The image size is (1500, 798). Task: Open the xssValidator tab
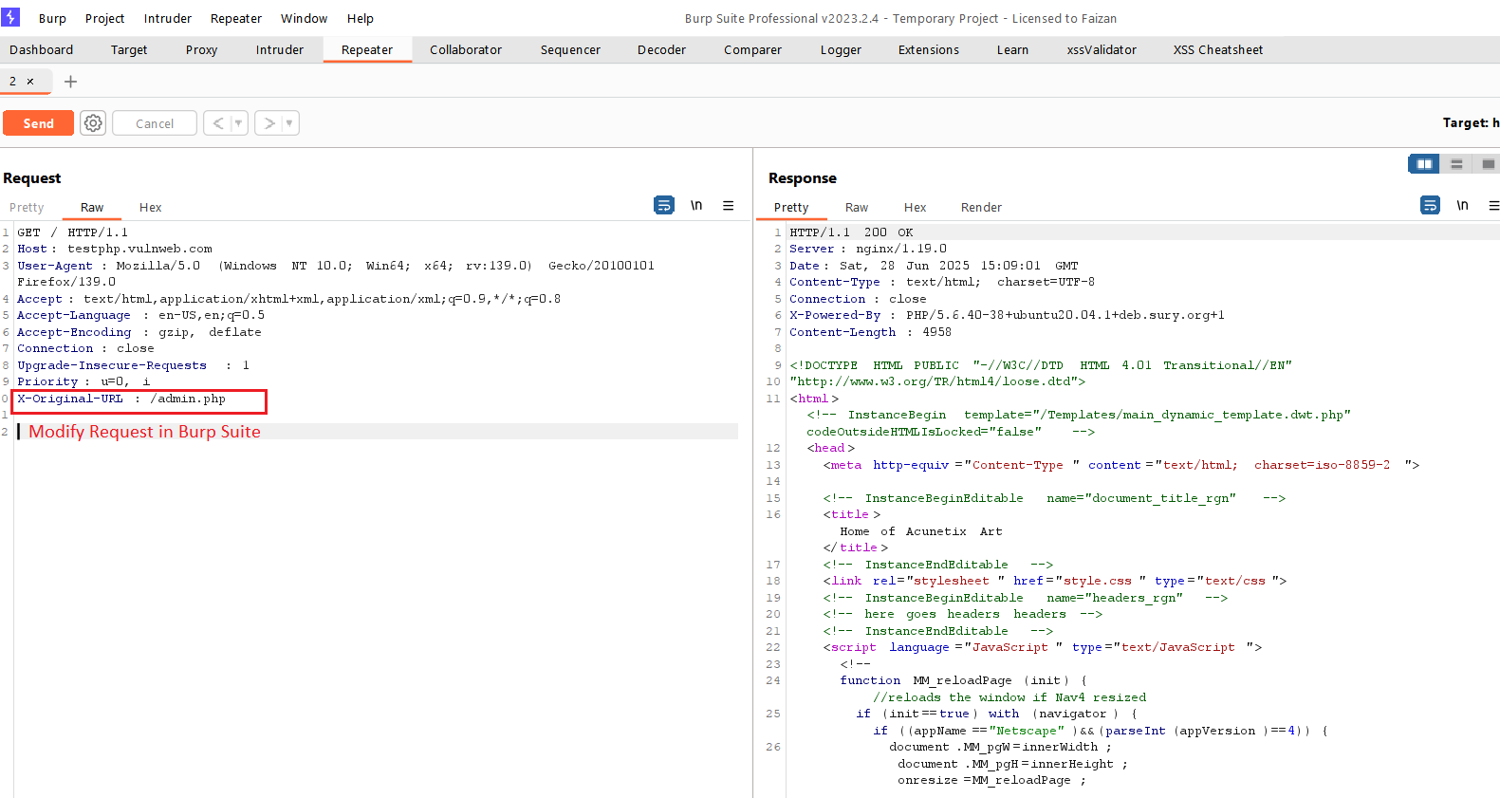[1102, 49]
